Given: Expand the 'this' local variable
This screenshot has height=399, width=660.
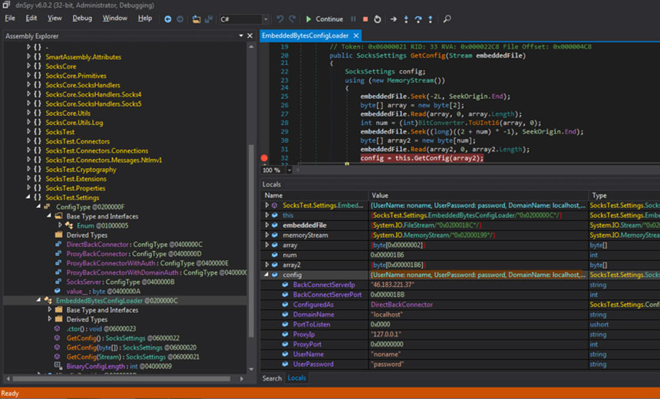Looking at the screenshot, I should 266,215.
